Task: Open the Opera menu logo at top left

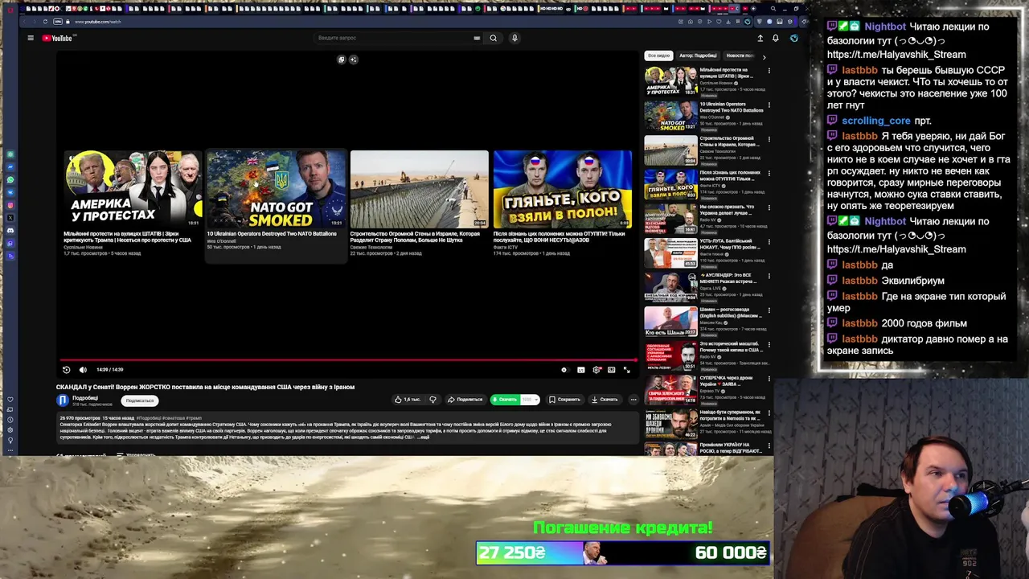Action: [10, 9]
